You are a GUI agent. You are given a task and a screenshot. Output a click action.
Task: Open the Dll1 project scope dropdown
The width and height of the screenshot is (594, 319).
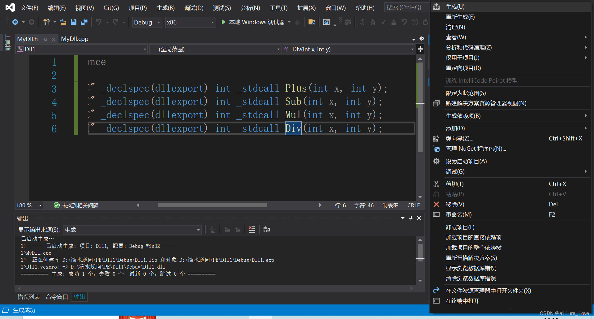(x=82, y=49)
